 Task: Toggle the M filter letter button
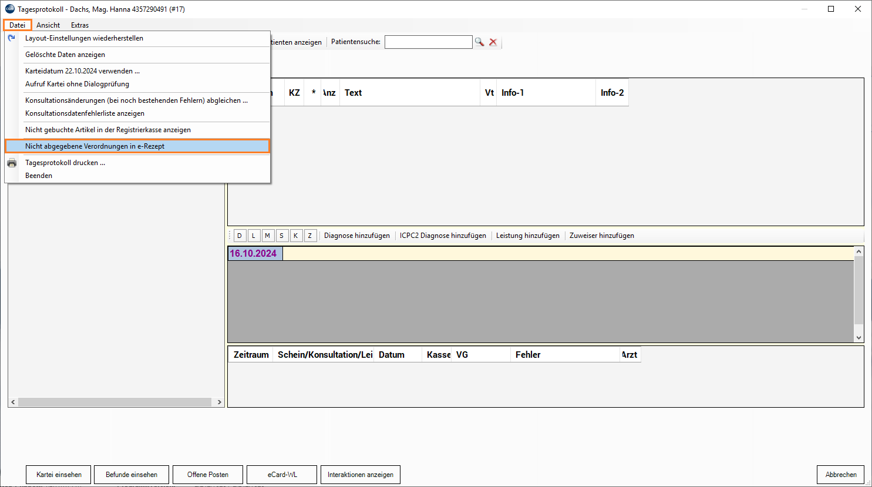point(268,236)
